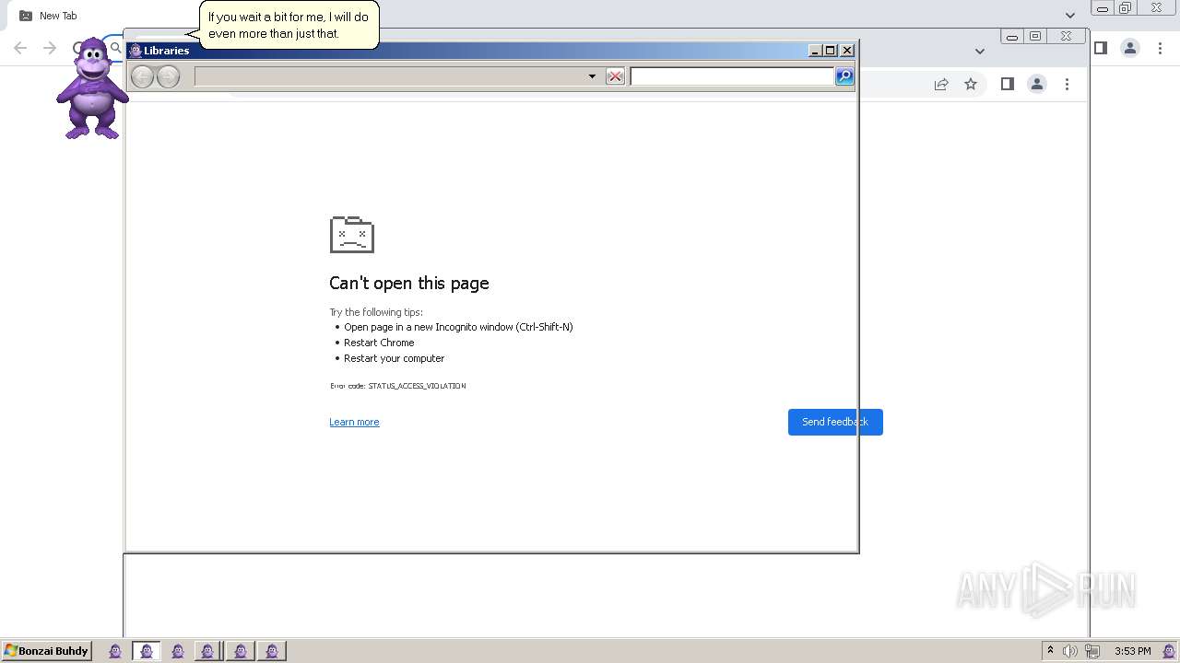Click the first Bonzi icon in the taskbar
This screenshot has height=663, width=1180.
point(115,651)
